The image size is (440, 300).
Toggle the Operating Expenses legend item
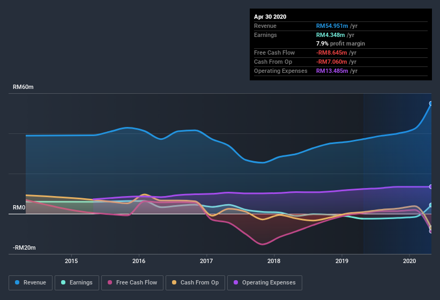coord(265,282)
